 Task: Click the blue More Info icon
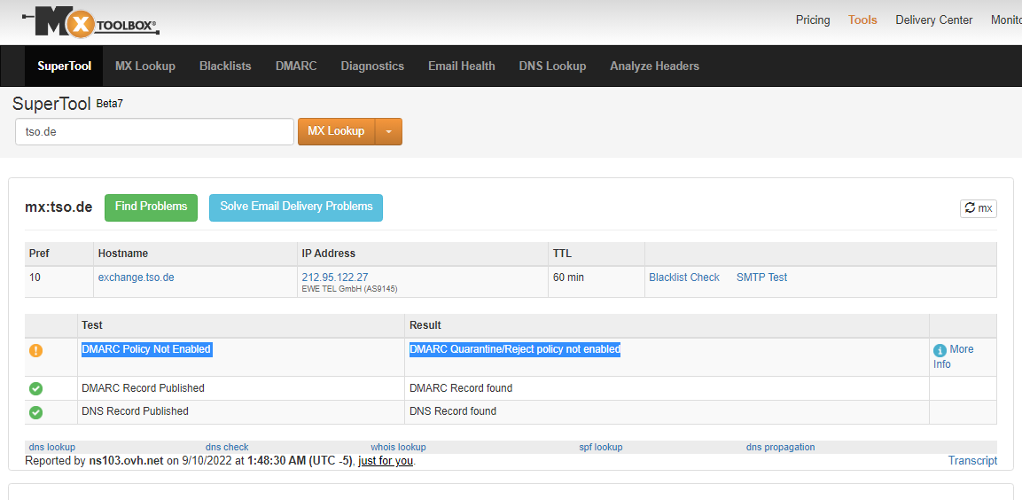[940, 350]
